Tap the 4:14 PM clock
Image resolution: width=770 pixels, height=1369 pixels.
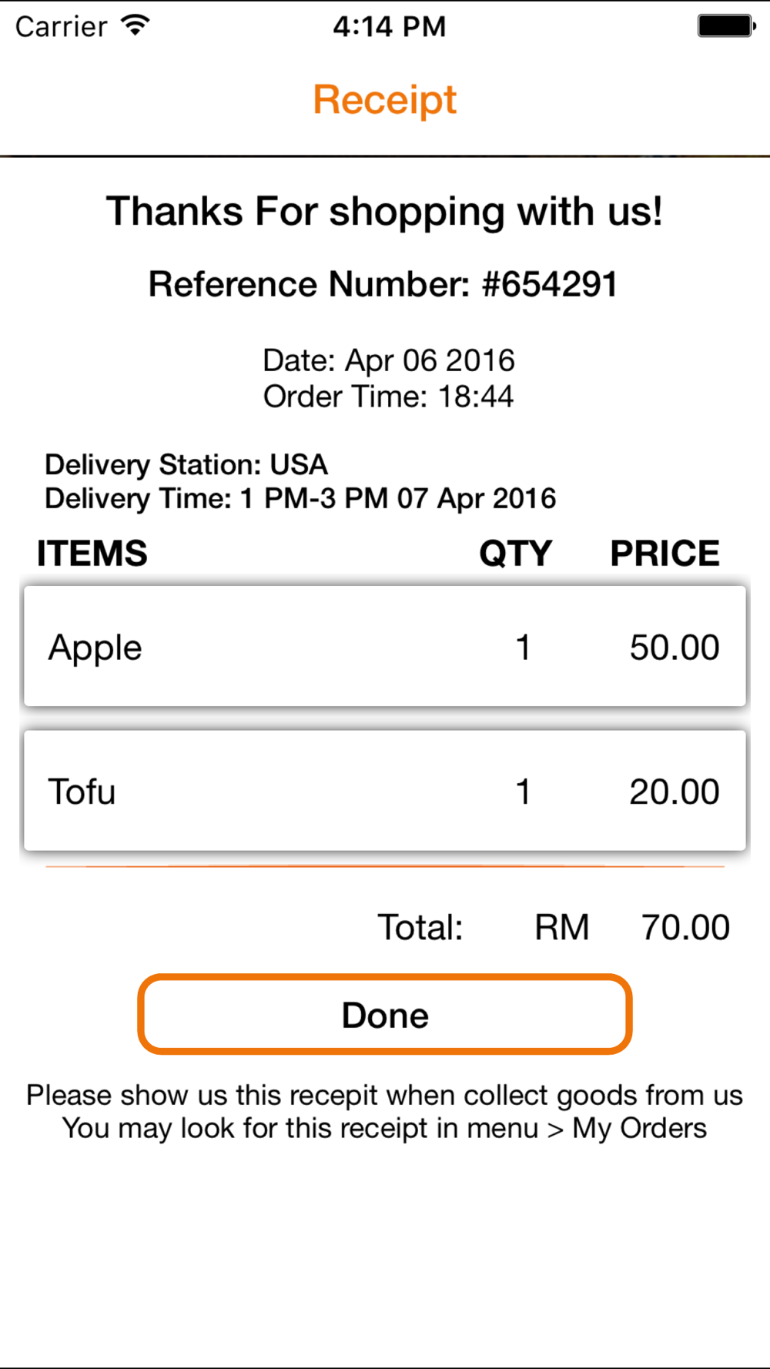tap(390, 26)
